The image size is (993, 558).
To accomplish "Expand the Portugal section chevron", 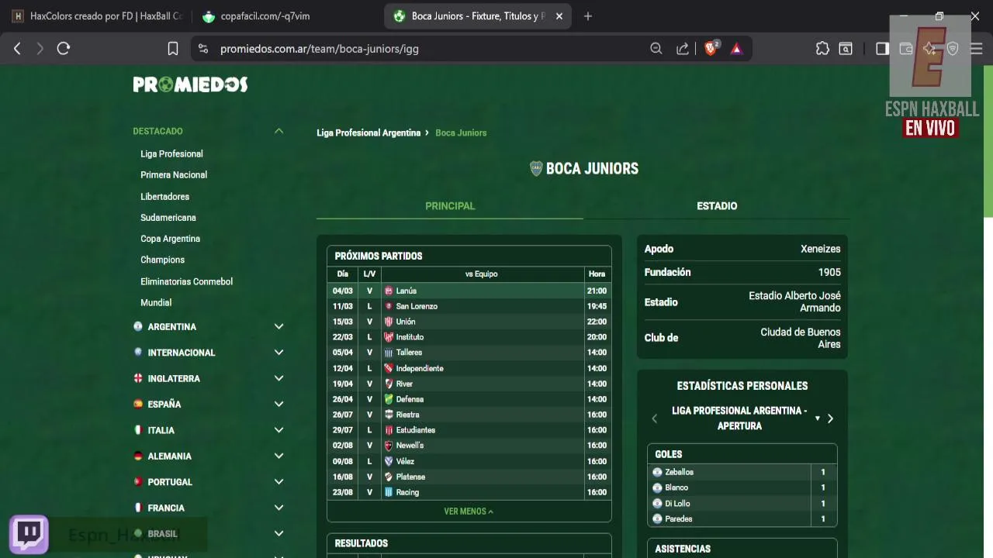I will pos(279,482).
